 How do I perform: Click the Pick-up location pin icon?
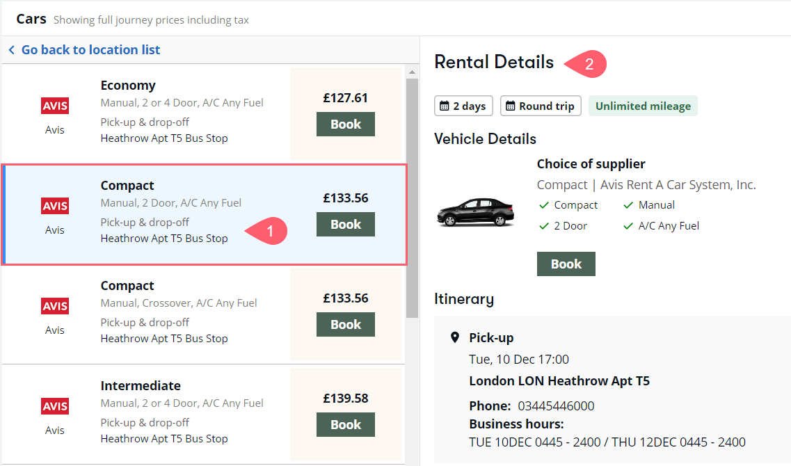[x=454, y=337]
